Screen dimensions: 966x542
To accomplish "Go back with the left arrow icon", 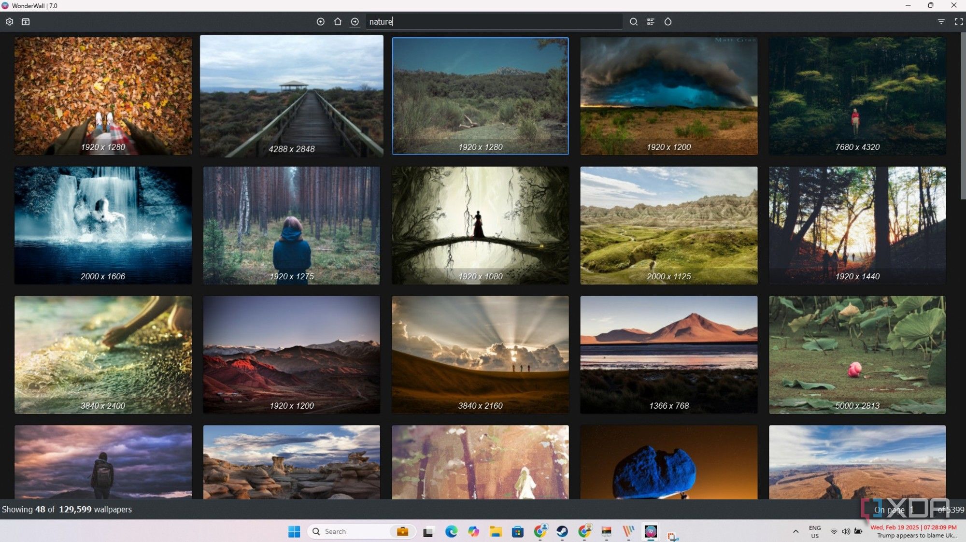I will (x=320, y=22).
